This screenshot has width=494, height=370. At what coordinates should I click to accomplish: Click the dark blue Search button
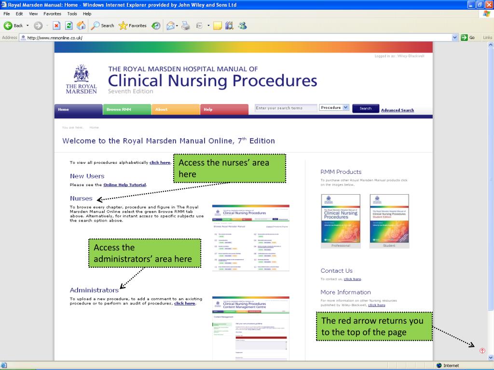pos(366,108)
